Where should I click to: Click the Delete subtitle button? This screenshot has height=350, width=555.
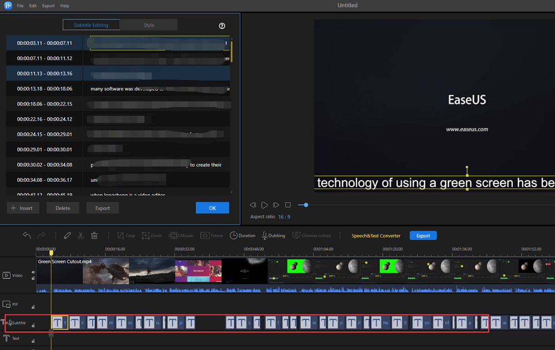click(63, 208)
